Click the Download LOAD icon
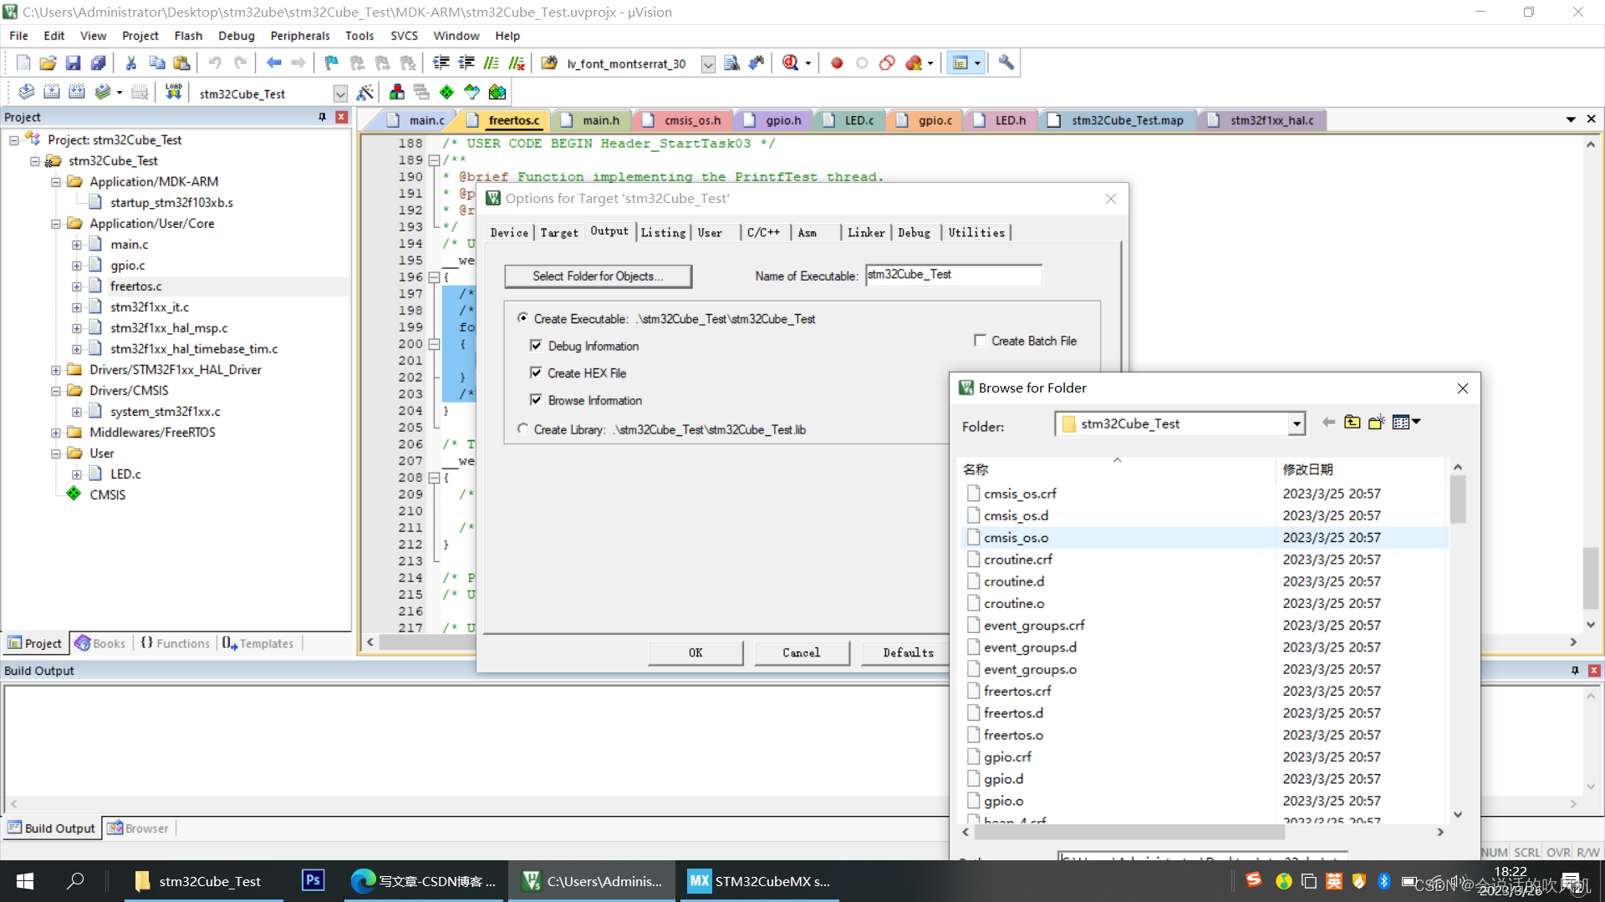Image resolution: width=1605 pixels, height=902 pixels. [173, 92]
